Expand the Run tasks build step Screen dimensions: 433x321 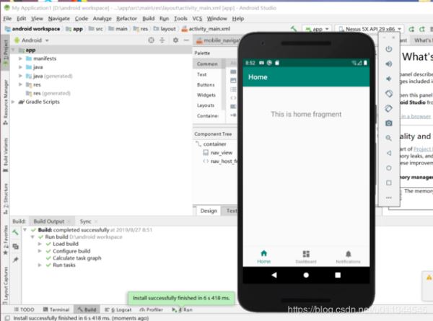coord(40,265)
